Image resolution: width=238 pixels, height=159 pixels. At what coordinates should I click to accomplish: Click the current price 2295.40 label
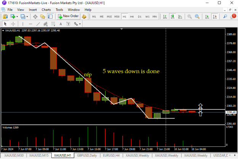pos(231,112)
